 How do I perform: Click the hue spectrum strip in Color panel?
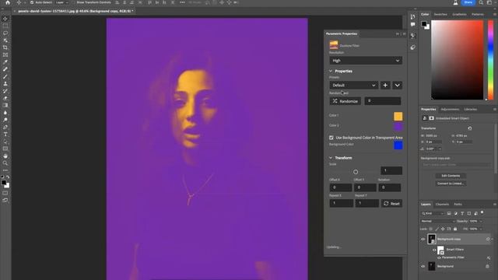[x=490, y=60]
